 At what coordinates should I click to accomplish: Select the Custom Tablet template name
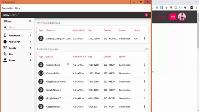point(53,73)
